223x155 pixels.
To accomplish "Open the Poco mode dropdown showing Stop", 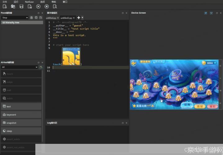I will pos(15,18).
